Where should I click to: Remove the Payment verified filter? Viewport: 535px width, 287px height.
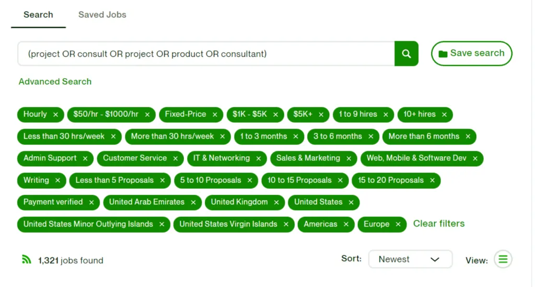click(x=91, y=202)
